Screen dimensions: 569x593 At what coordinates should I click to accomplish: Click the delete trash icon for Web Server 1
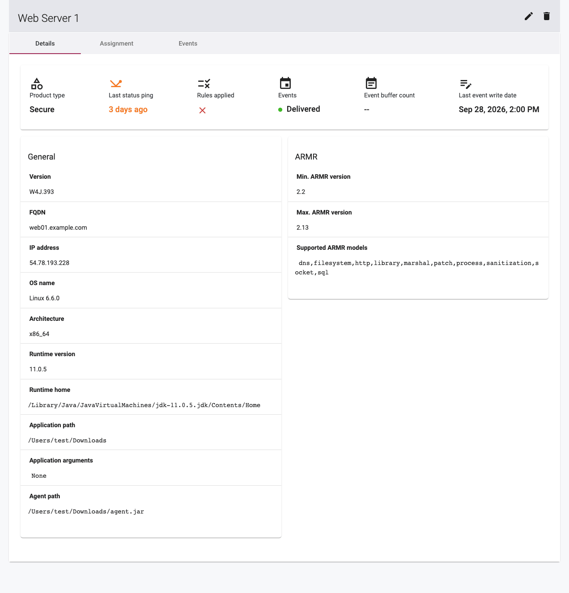pyautogui.click(x=547, y=17)
